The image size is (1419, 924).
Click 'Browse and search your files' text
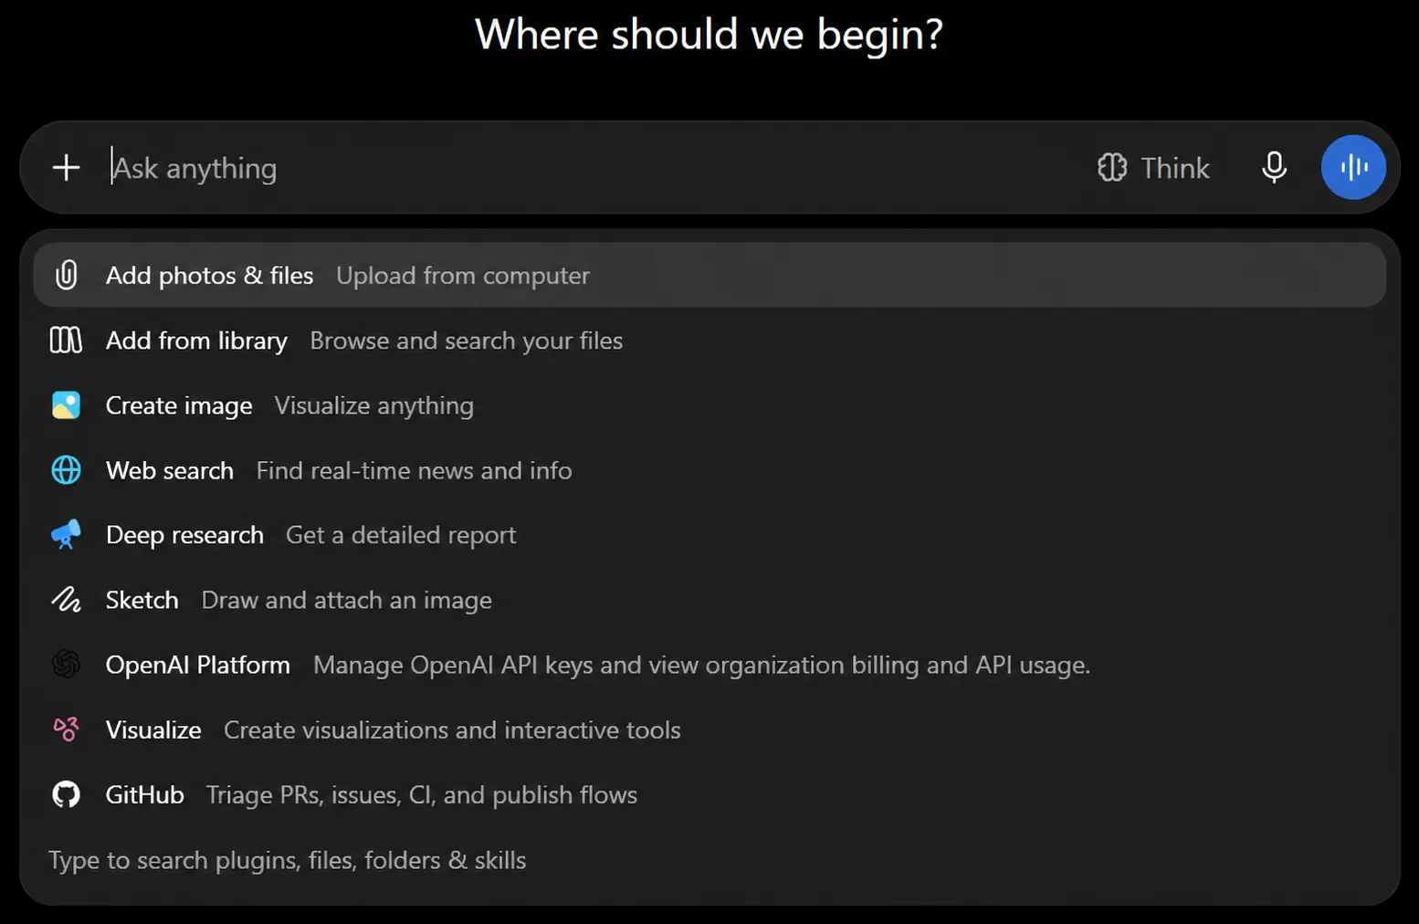click(467, 341)
